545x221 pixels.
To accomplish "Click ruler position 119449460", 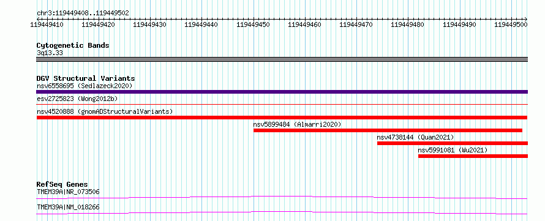I will pos(305,24).
